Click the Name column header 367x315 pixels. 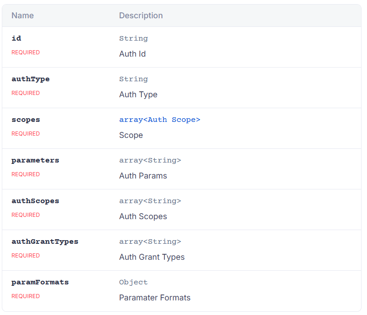pos(22,16)
